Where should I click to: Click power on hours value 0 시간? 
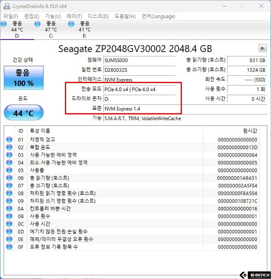coord(247,99)
